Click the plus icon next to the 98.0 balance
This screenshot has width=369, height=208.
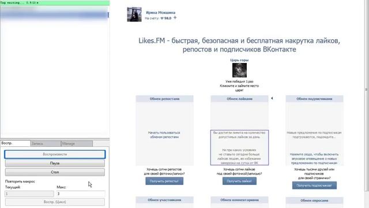[x=175, y=18]
